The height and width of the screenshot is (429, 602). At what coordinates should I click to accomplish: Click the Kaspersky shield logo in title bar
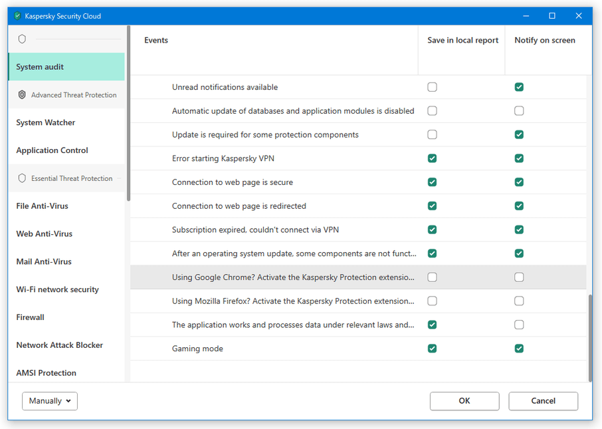[17, 16]
